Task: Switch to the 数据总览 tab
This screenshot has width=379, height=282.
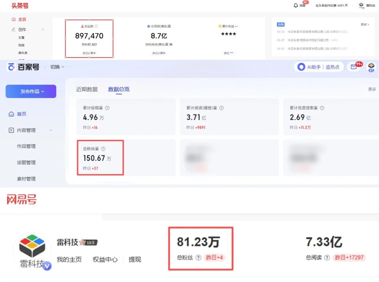Action: [119, 89]
